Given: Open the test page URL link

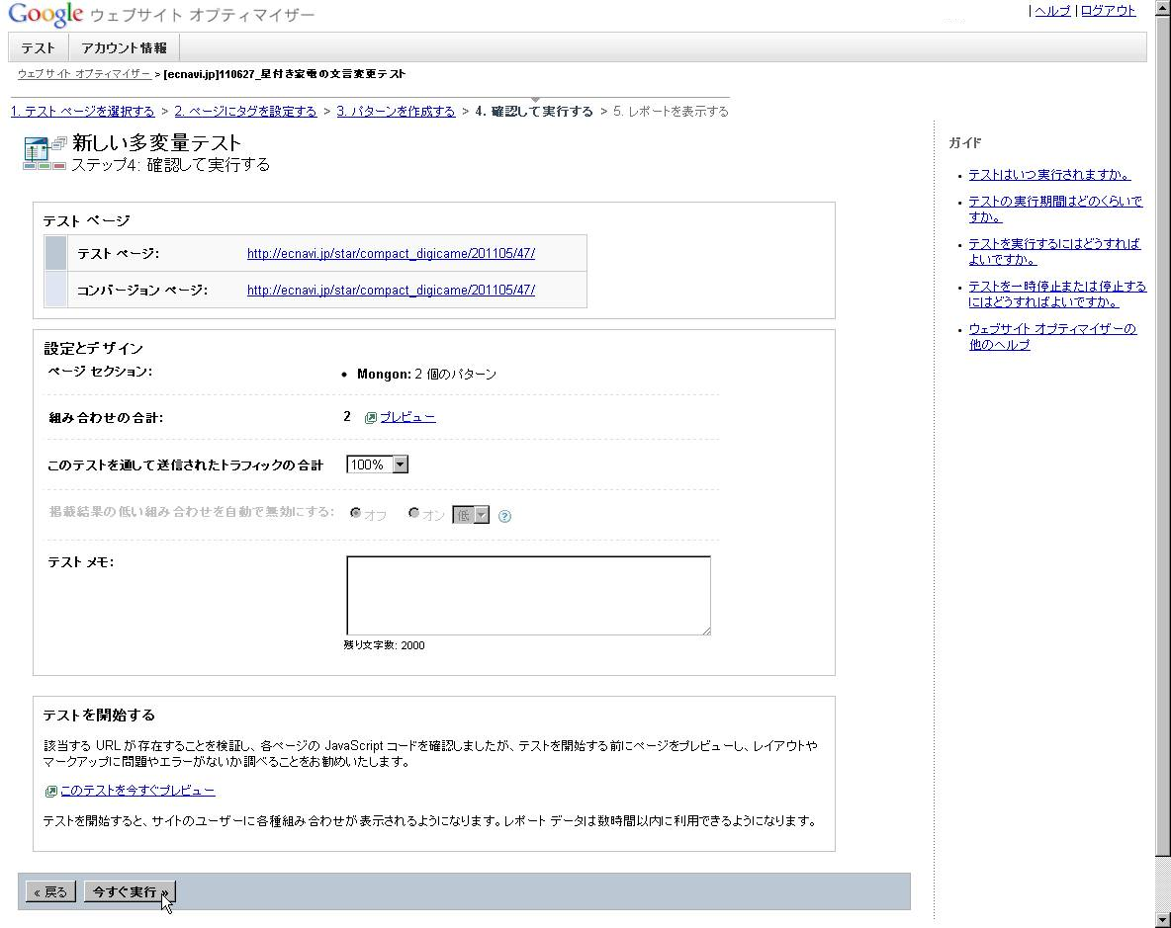Looking at the screenshot, I should (x=391, y=253).
